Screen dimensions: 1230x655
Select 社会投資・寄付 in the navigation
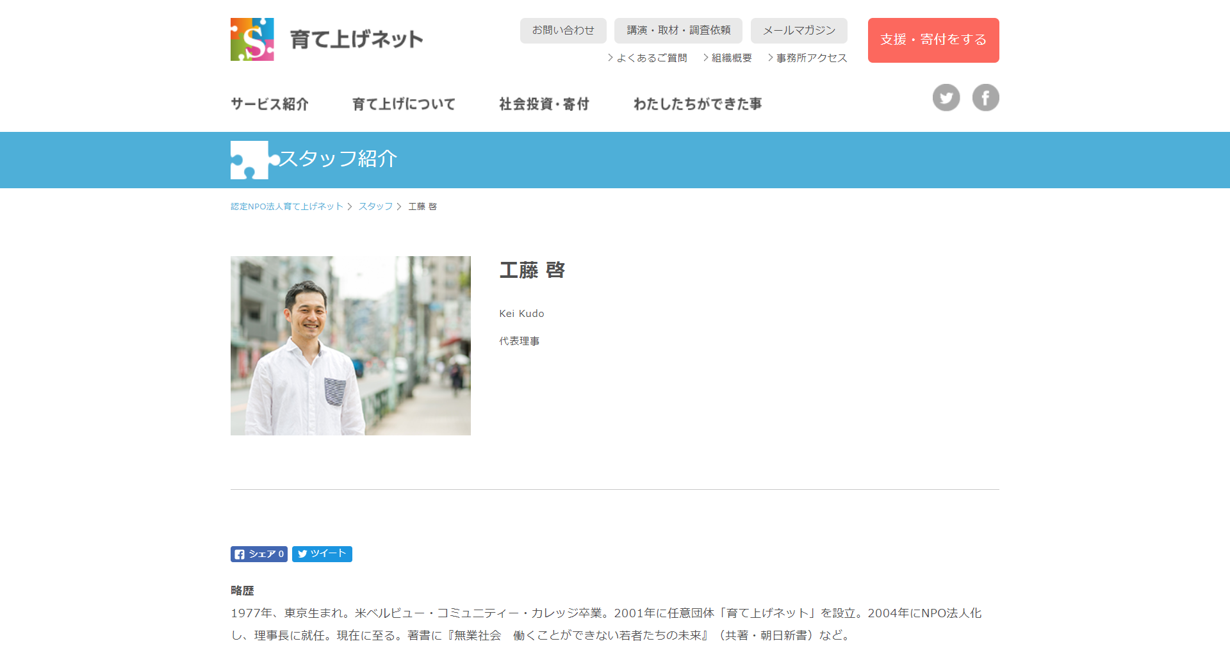coord(544,104)
